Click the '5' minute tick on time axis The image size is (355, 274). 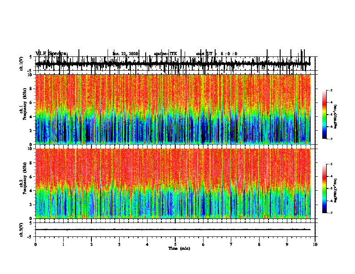click(x=175, y=244)
